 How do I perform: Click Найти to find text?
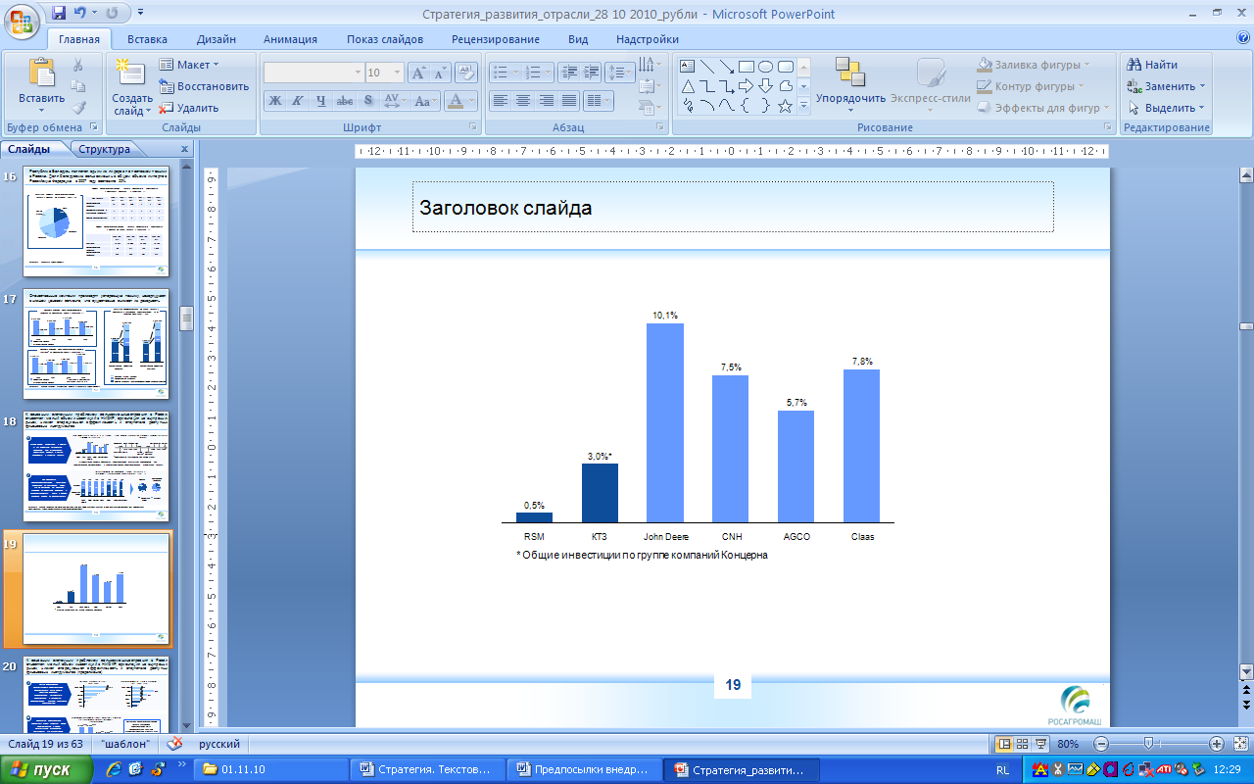[x=1153, y=65]
